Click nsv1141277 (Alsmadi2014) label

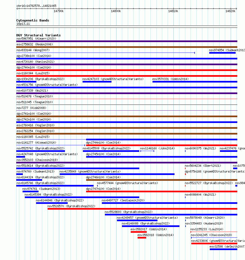click(x=36, y=143)
